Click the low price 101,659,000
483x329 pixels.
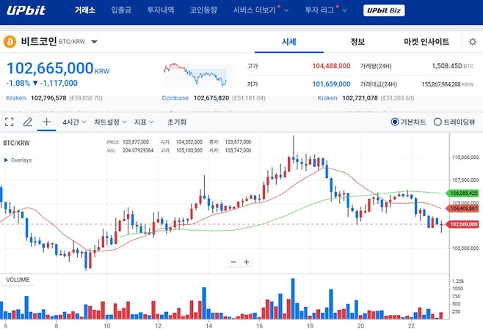tap(332, 84)
